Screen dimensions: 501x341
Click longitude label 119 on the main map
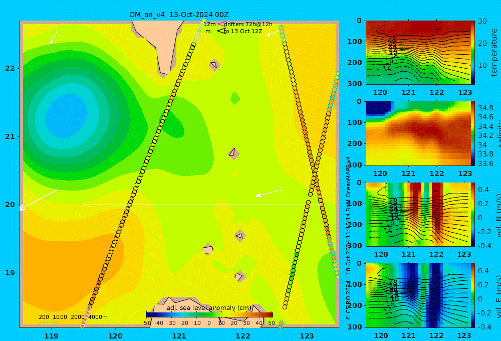click(x=51, y=336)
